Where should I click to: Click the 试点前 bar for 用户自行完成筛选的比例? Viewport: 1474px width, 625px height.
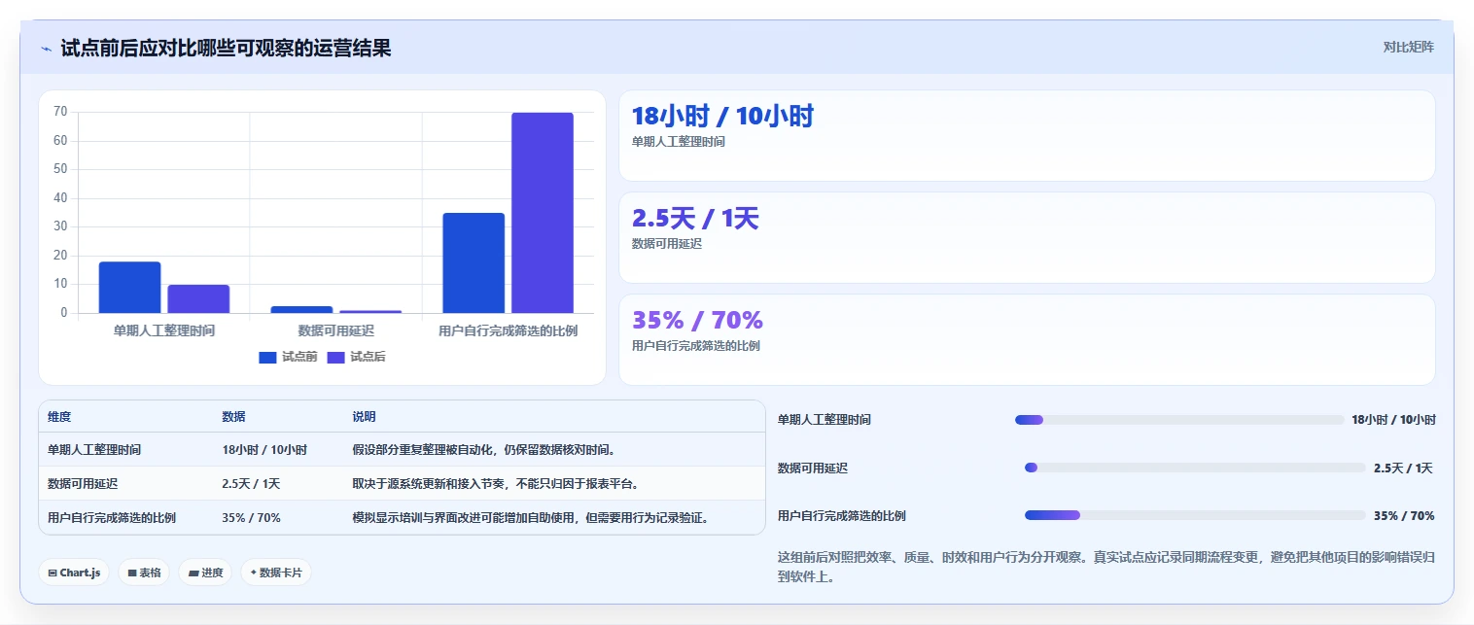474,262
